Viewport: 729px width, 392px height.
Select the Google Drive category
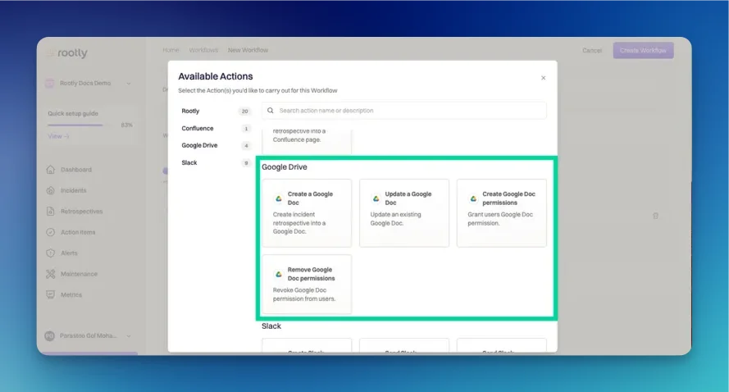click(x=199, y=145)
